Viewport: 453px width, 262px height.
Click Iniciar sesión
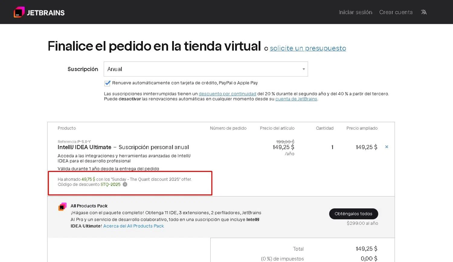point(355,12)
